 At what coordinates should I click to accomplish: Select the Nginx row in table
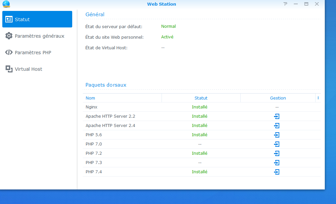pyautogui.click(x=91, y=107)
